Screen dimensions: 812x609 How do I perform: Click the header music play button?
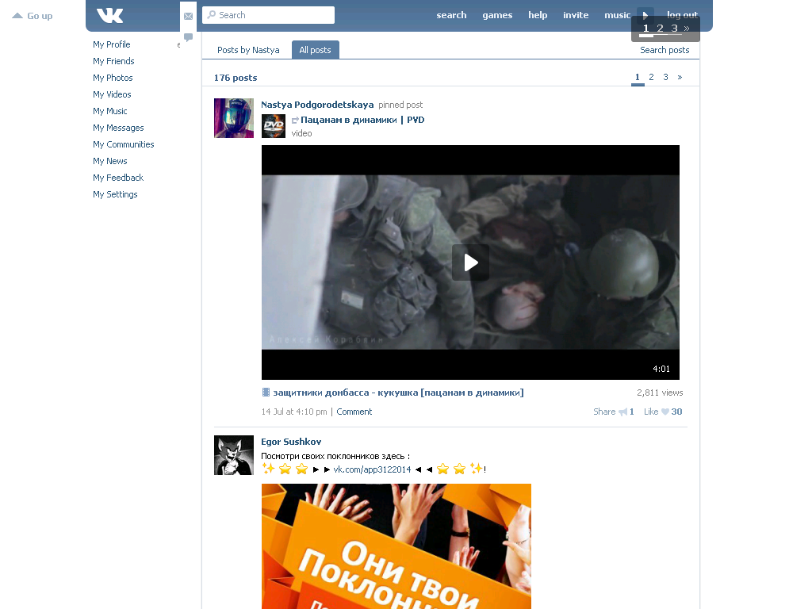point(645,15)
